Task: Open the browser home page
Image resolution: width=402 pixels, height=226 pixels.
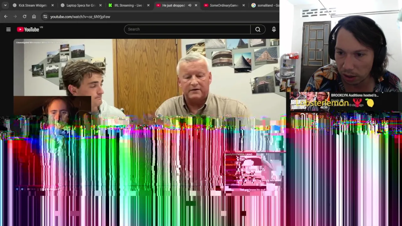Action: tap(34, 16)
